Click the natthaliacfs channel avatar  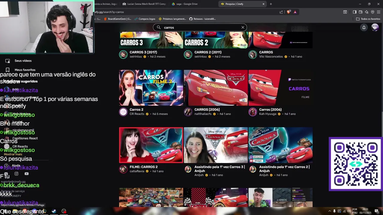coord(188,112)
